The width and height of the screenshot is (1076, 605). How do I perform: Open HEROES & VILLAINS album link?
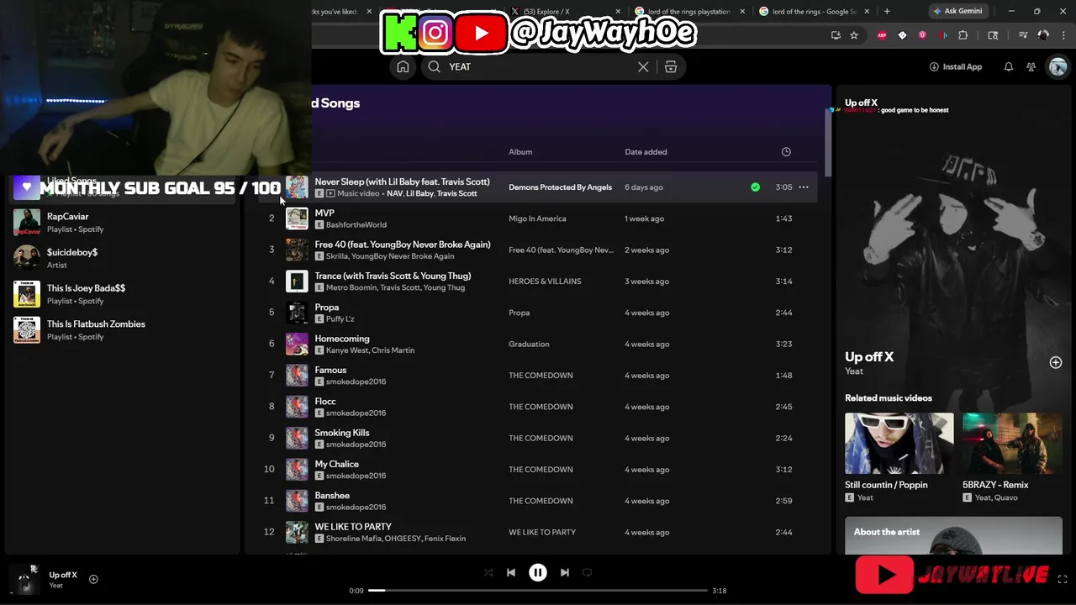click(545, 281)
